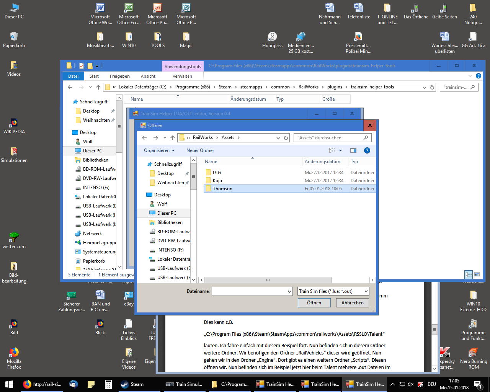Image resolution: width=490 pixels, height=392 pixels.
Task: Switch to large icons view in Explorer status bar
Action: pyautogui.click(x=477, y=274)
